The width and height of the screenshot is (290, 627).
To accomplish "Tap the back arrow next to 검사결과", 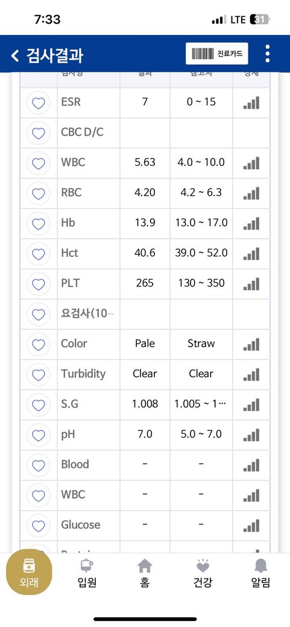I will tap(15, 55).
